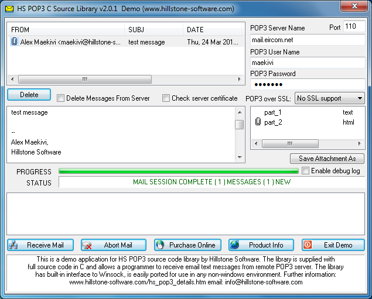This screenshot has width=372, height=299.
Task: Click the POP3 Server Name field
Action: 308,40
